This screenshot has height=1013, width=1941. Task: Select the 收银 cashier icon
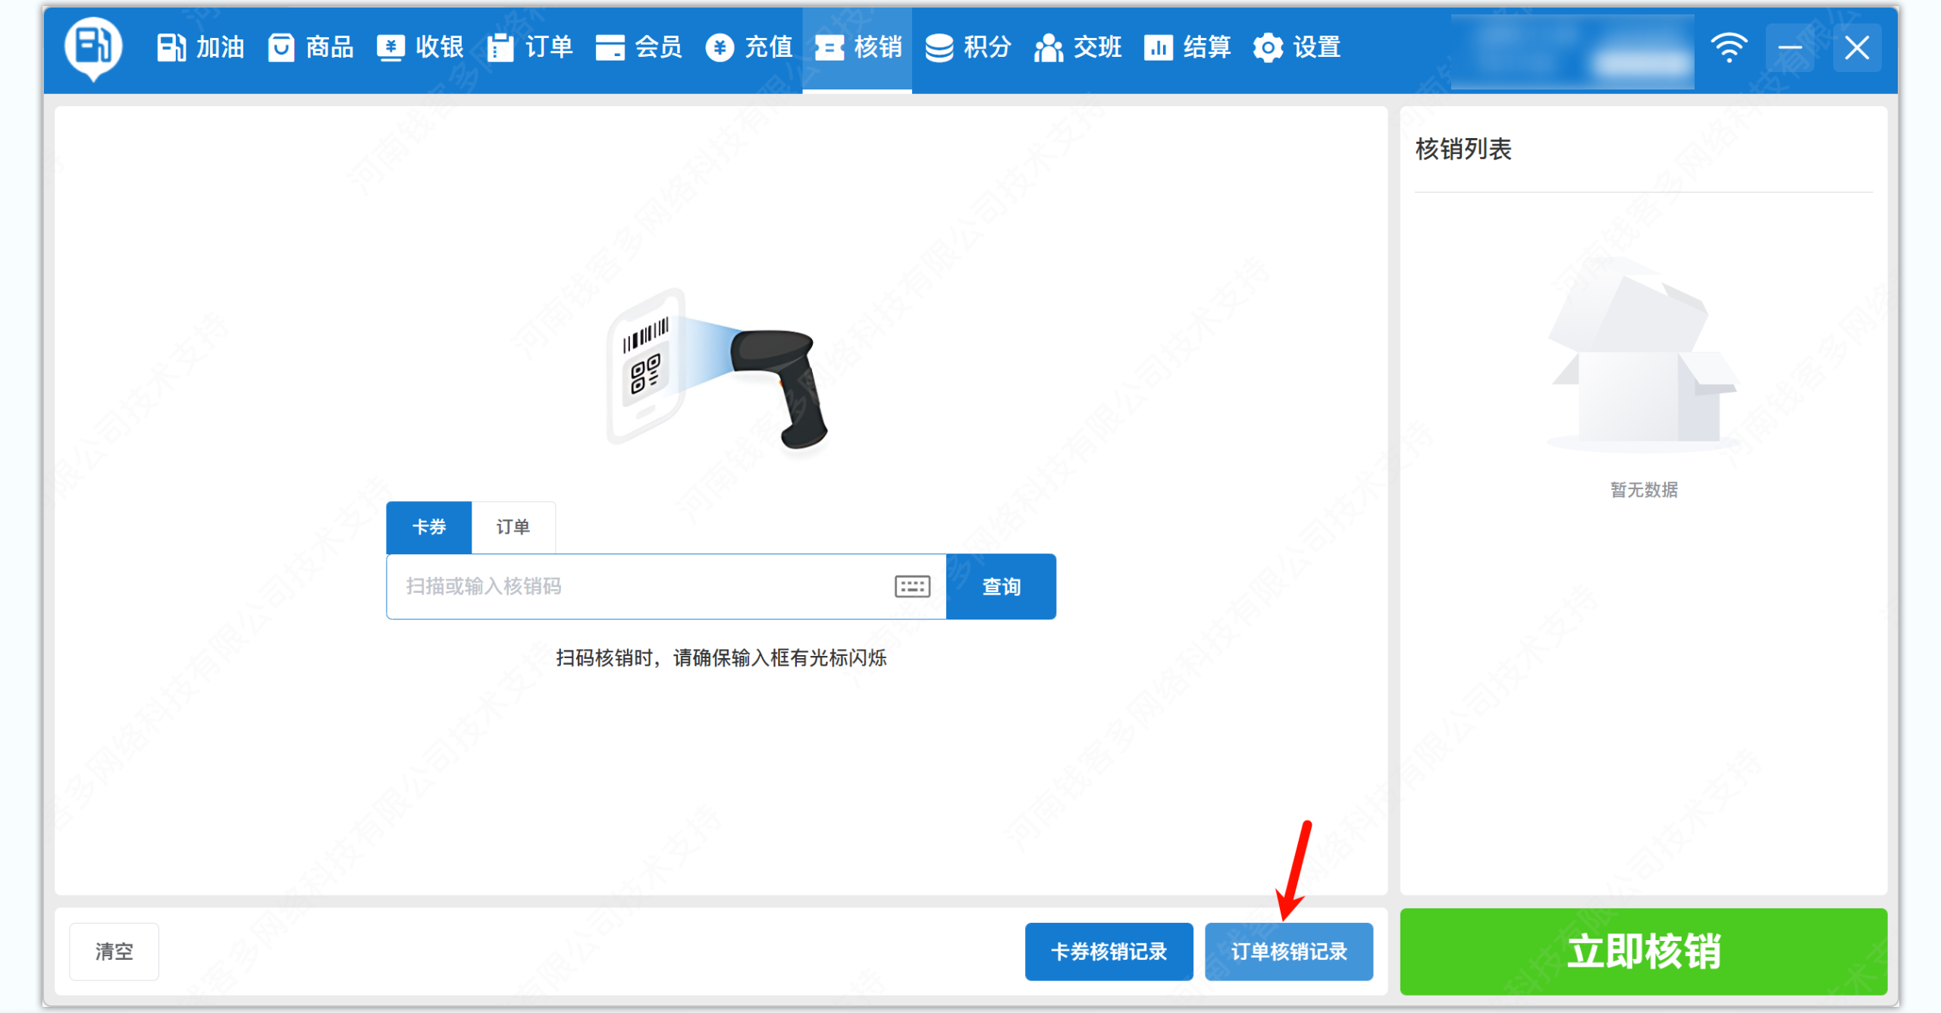coord(390,47)
